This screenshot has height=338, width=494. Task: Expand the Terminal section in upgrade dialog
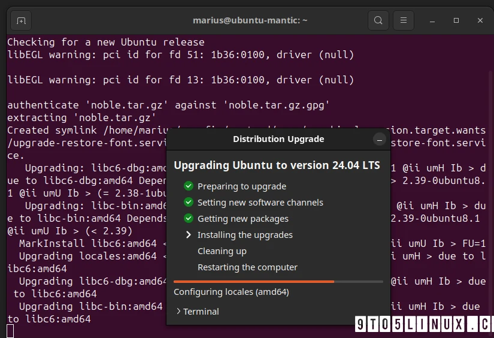(x=198, y=312)
